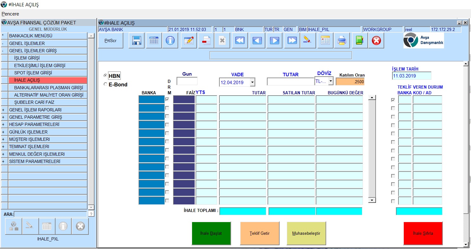Click the grey X cancel document icon
The height and width of the screenshot is (249, 471).
223,40
